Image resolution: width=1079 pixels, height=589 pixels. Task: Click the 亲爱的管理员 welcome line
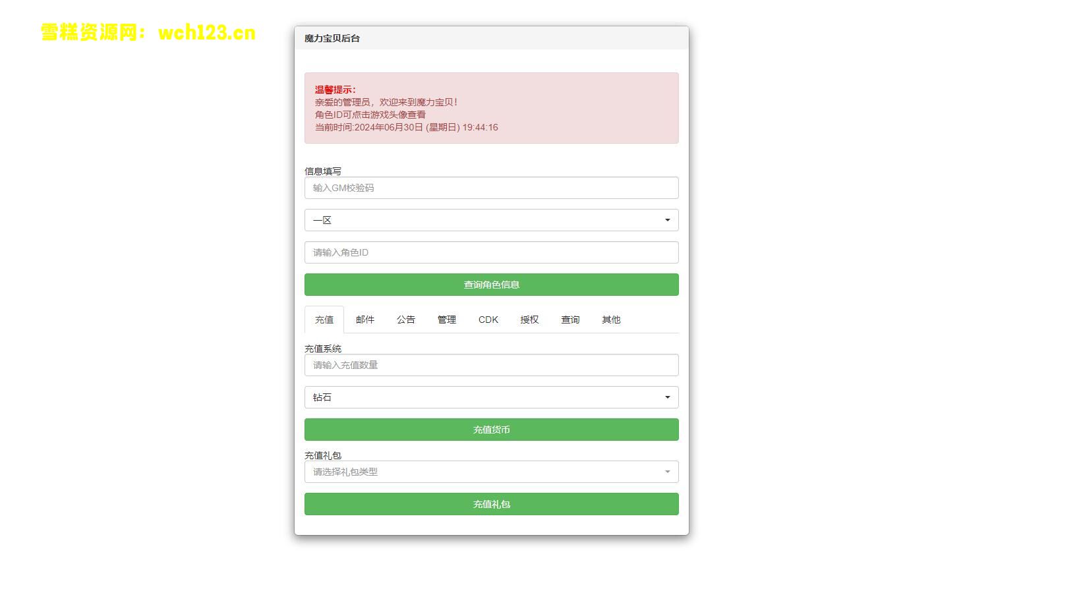(x=386, y=102)
